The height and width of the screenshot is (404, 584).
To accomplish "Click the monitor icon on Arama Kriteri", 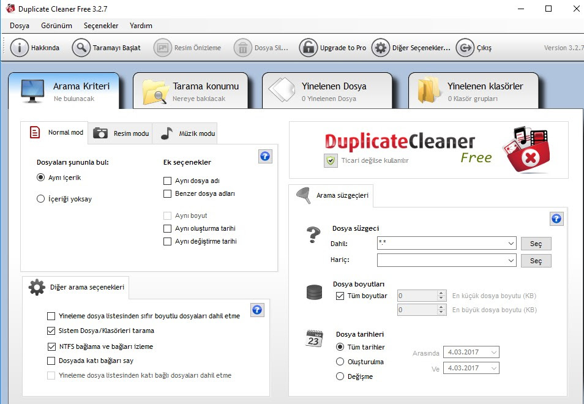I will [32, 91].
